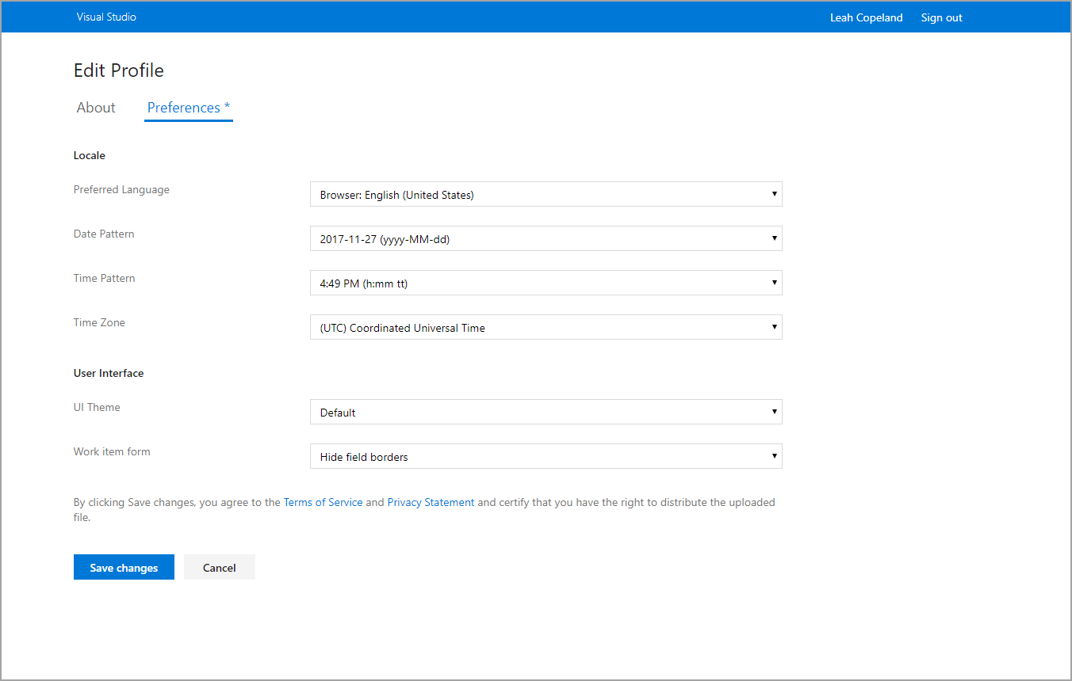Viewport: 1072px width, 681px height.
Task: Click the Visual Studio header link
Action: [106, 17]
